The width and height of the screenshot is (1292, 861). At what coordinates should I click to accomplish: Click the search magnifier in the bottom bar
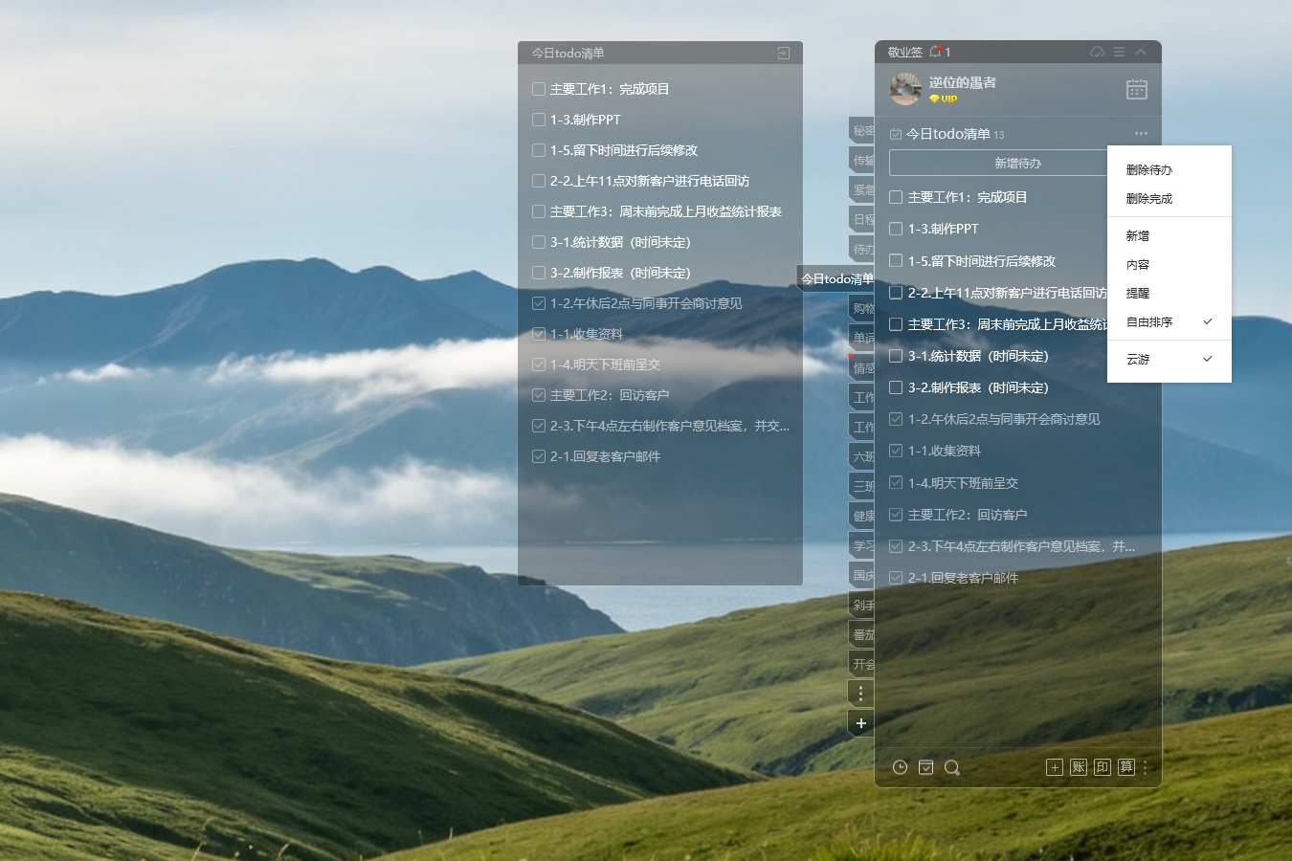coord(951,767)
